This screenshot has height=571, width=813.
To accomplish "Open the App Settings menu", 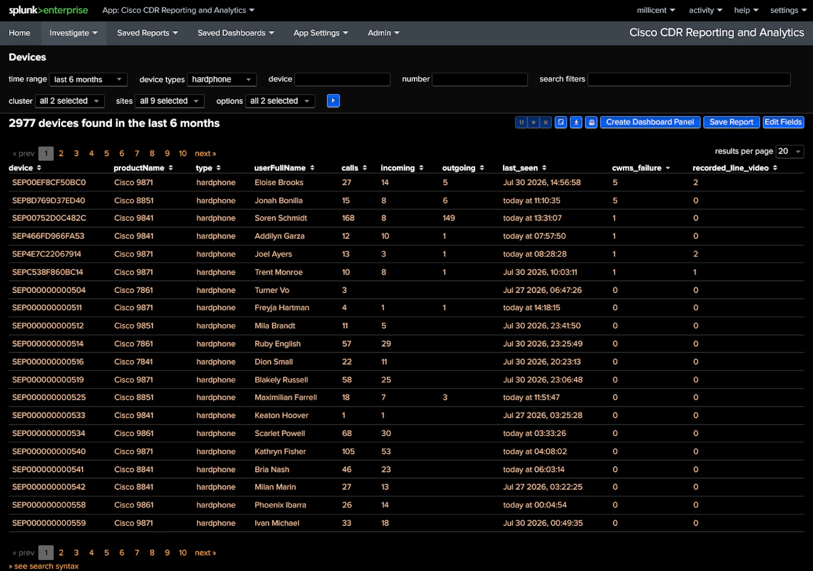I will point(321,33).
